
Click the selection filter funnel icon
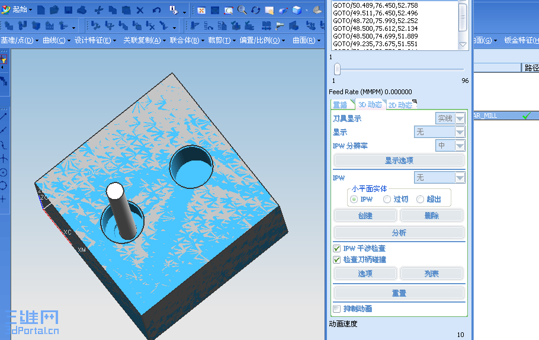tap(4, 60)
